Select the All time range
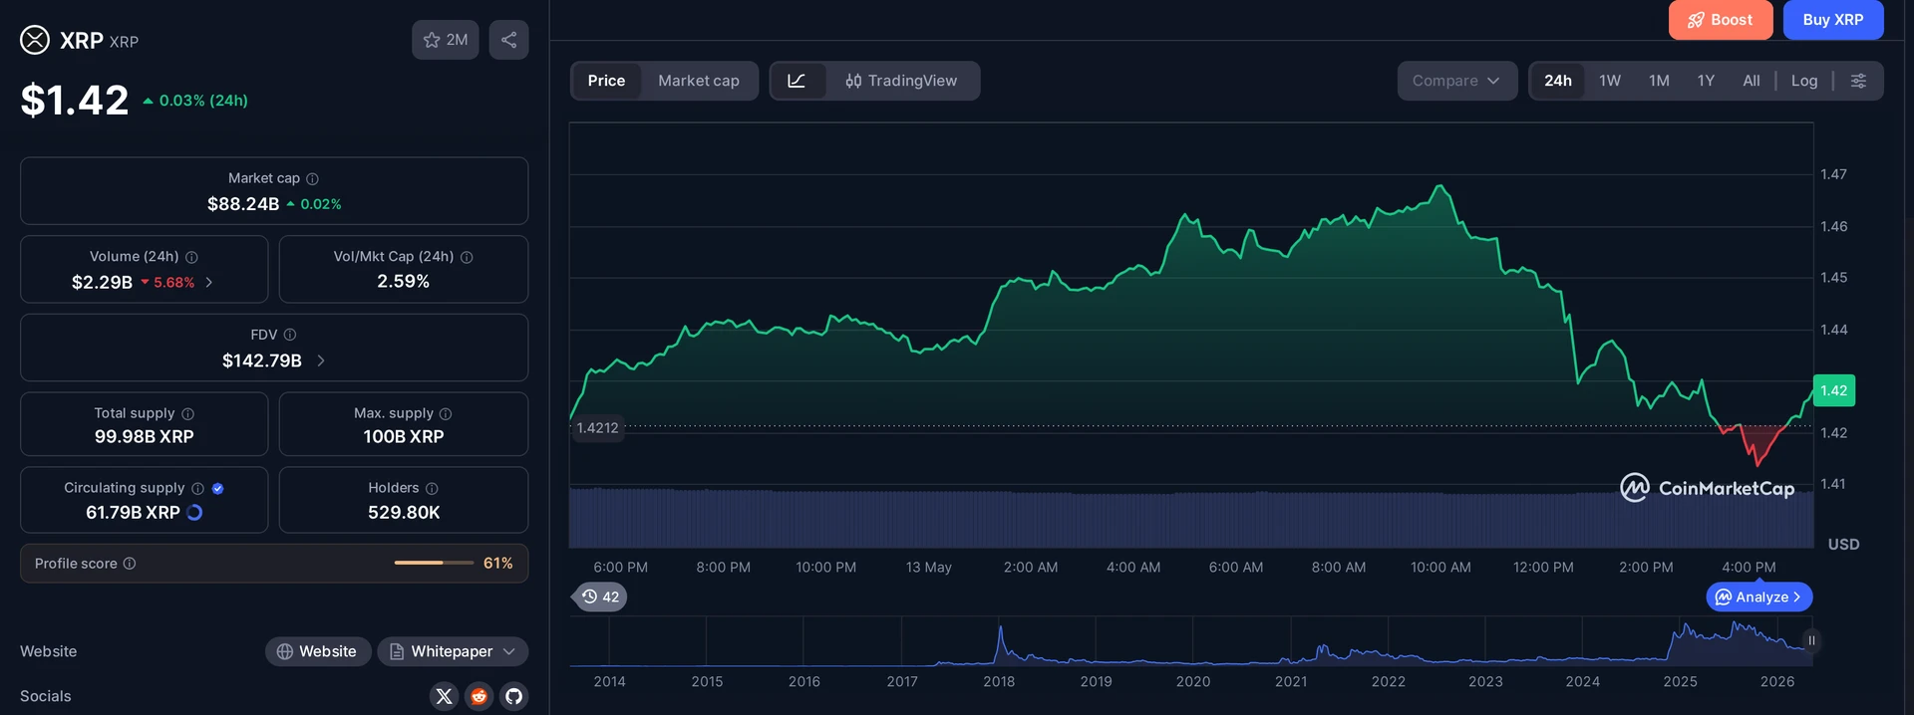 pos(1752,81)
